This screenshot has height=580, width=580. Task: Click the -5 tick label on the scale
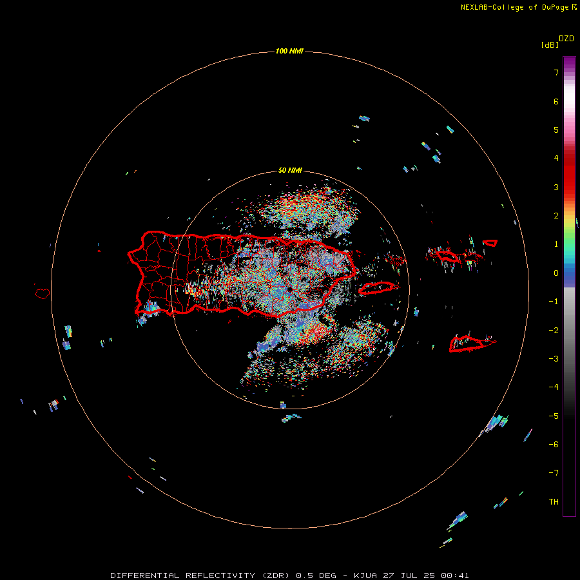pos(554,416)
